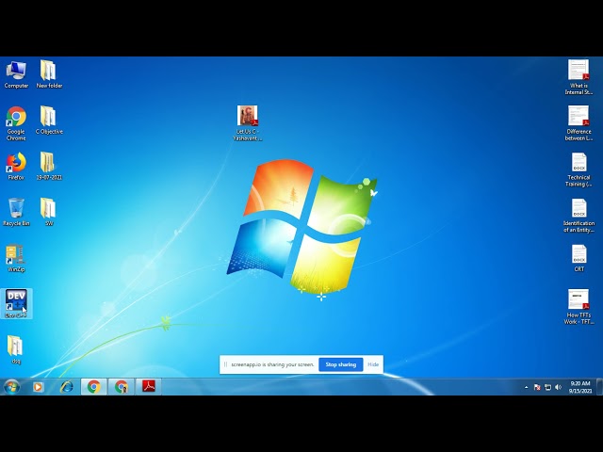
Task: Select the dsg folder icon
Action: pos(16,349)
